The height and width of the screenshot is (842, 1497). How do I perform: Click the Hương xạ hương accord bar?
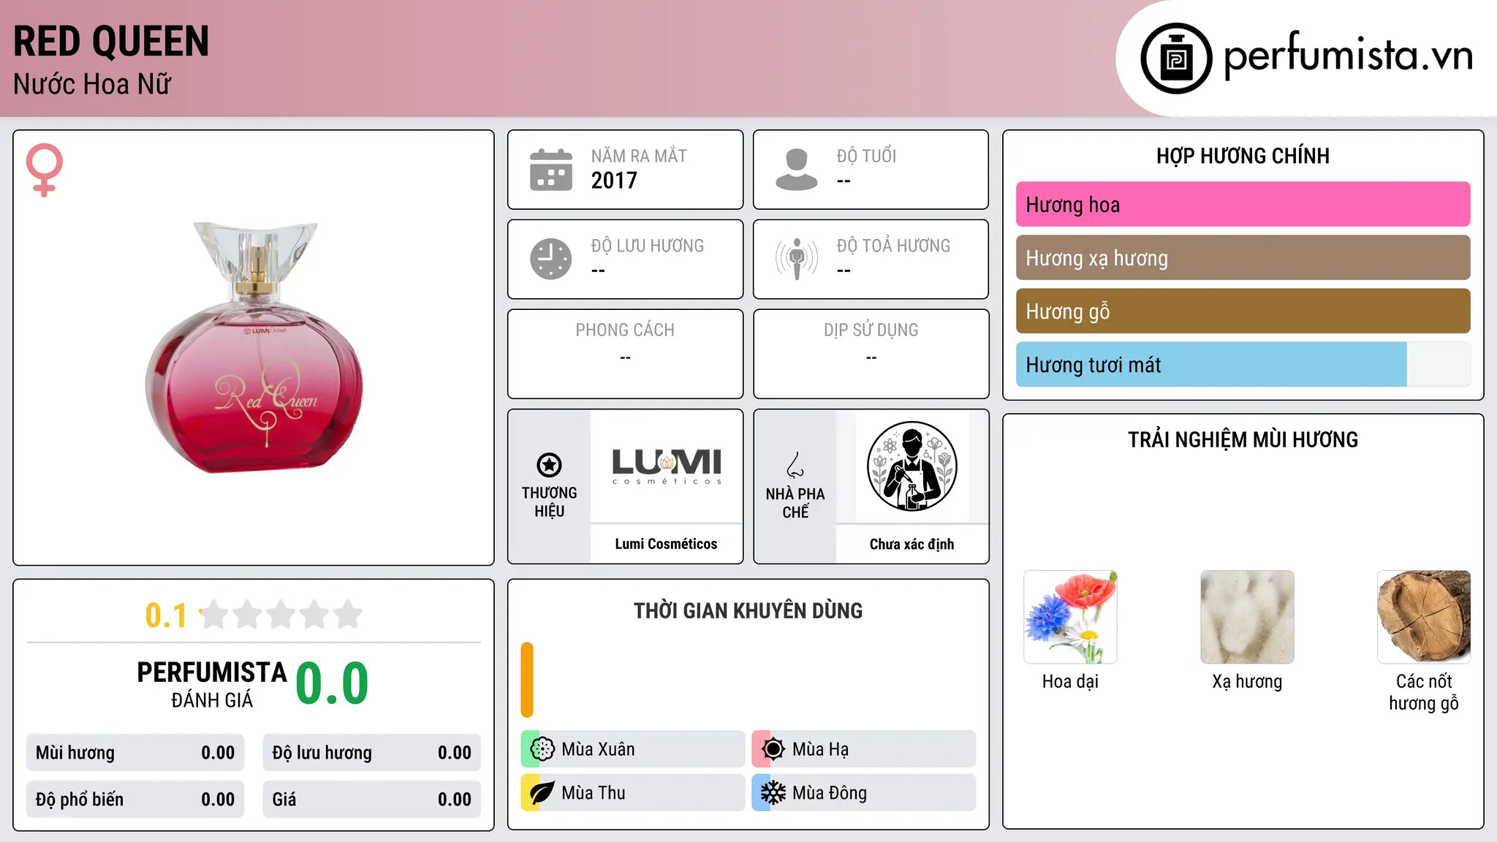tap(1243, 258)
